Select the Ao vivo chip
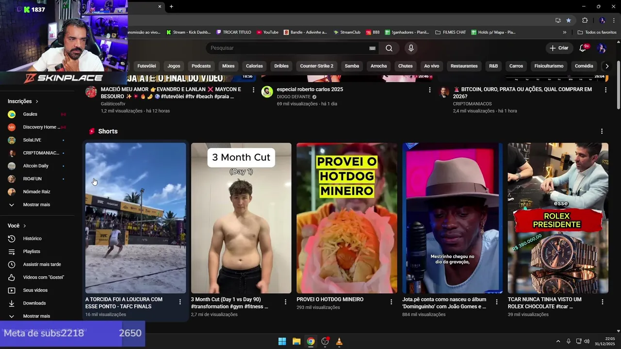This screenshot has width=621, height=349. 431,66
